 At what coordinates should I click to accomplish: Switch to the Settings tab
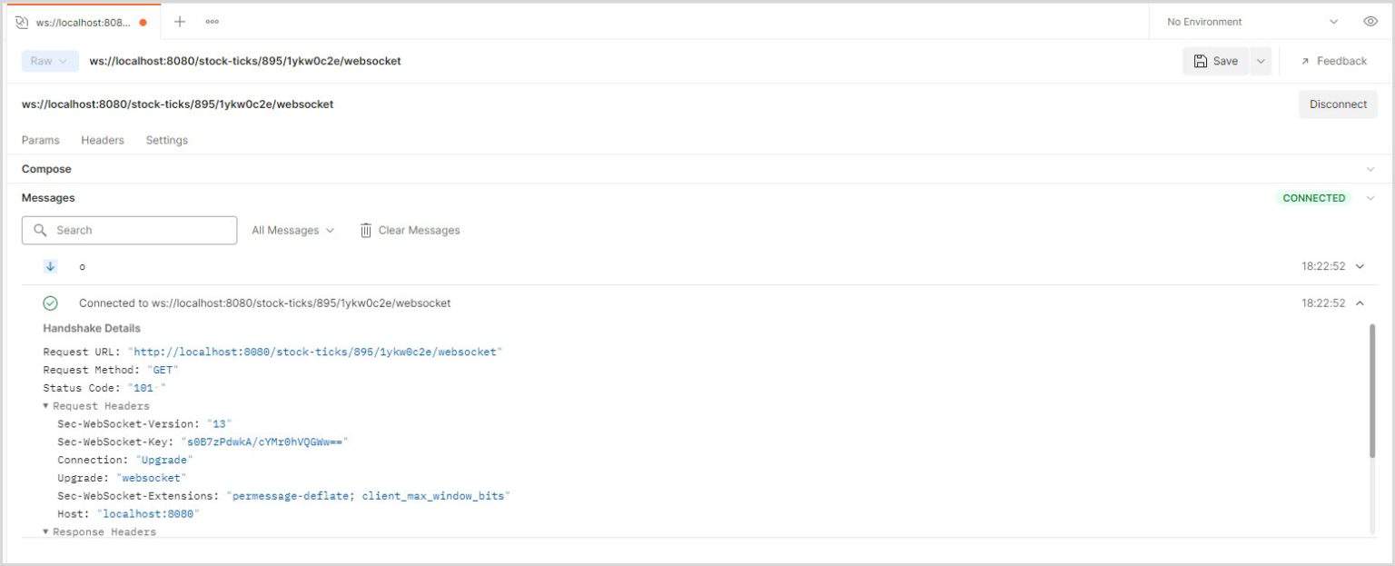click(167, 140)
